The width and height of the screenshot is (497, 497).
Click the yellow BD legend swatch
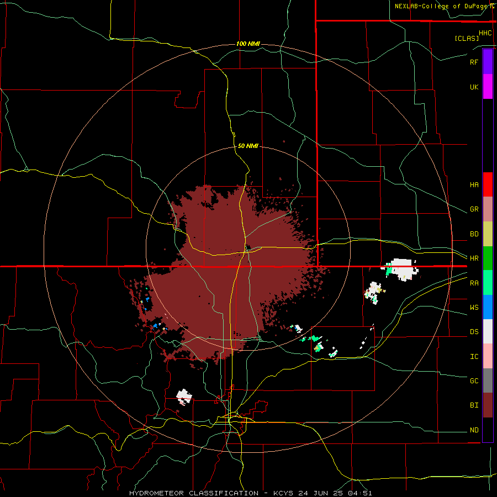pyautogui.click(x=488, y=234)
